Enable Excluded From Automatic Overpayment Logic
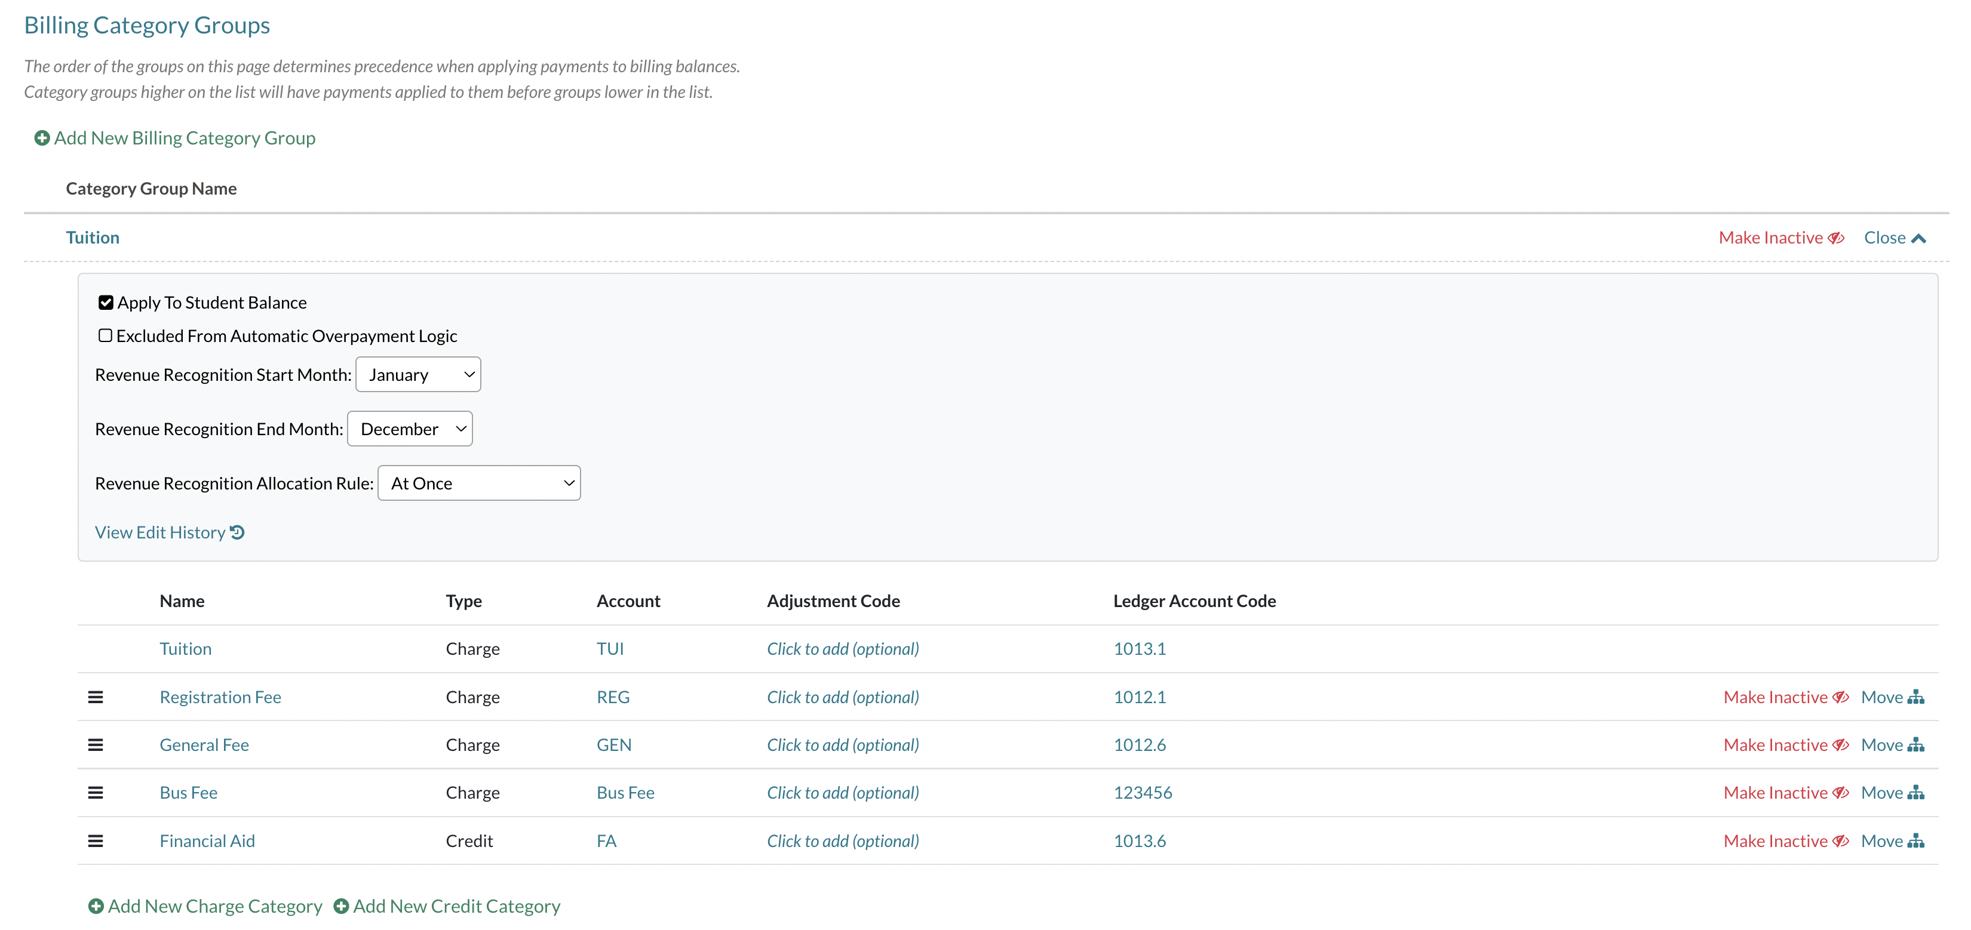The image size is (1971, 930). point(106,335)
